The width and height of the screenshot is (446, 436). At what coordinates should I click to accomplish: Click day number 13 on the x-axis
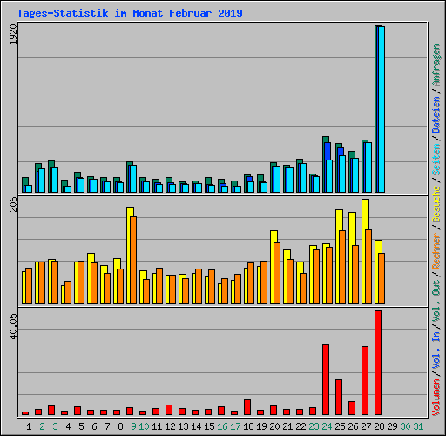coord(183,426)
